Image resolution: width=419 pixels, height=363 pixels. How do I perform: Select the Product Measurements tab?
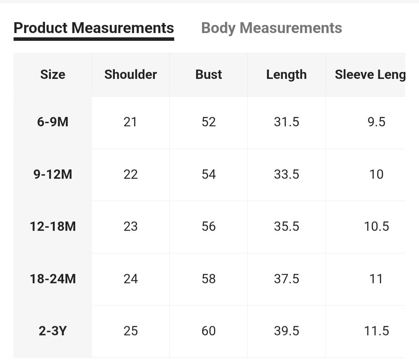93,28
